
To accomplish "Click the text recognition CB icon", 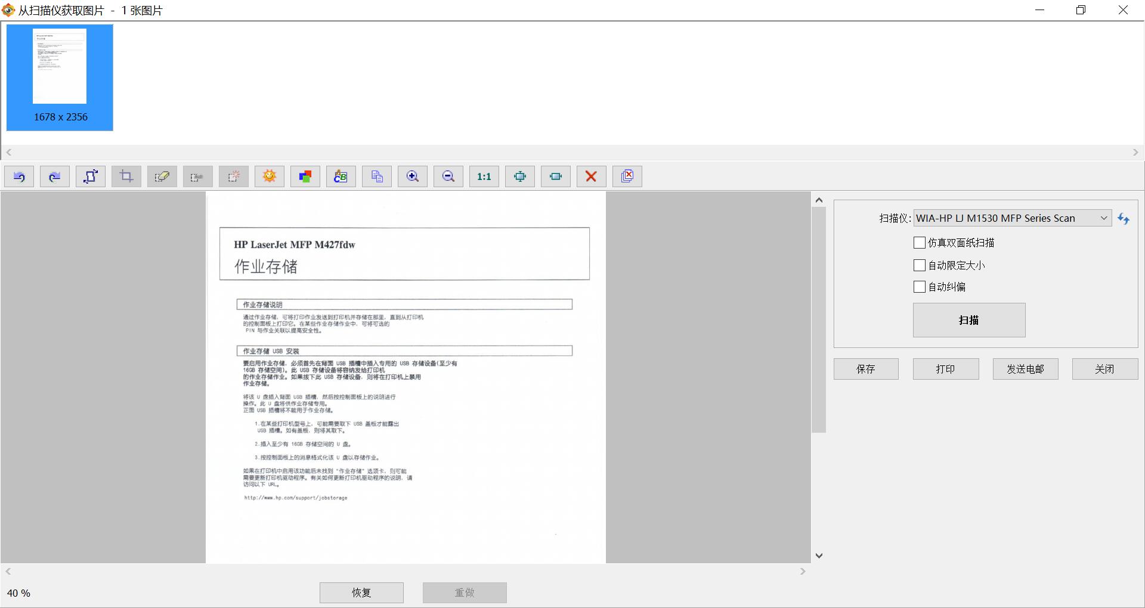I will tap(341, 176).
